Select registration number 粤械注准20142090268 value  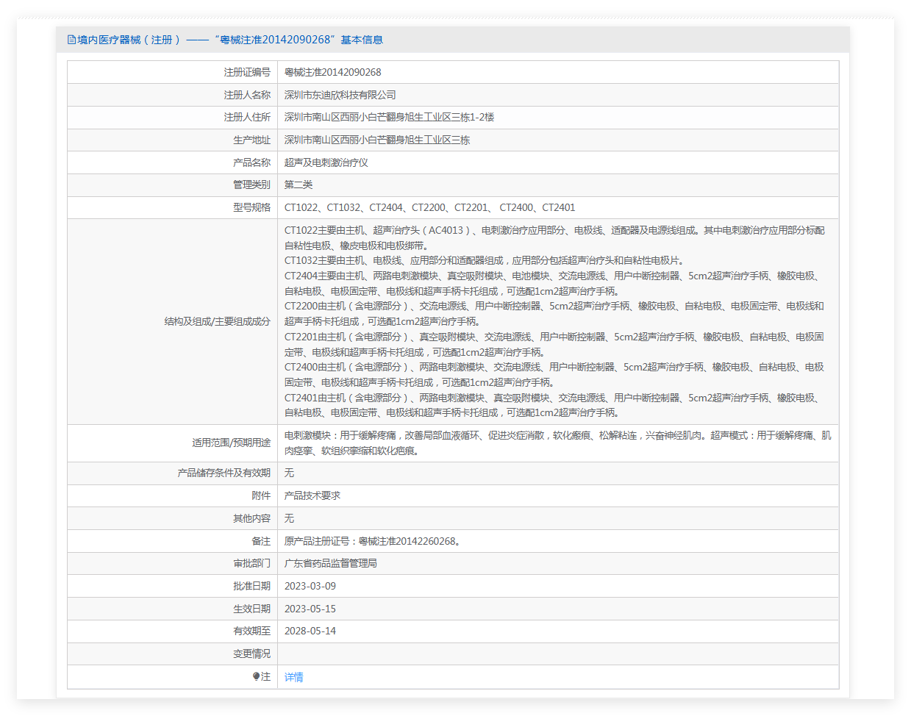pos(333,72)
